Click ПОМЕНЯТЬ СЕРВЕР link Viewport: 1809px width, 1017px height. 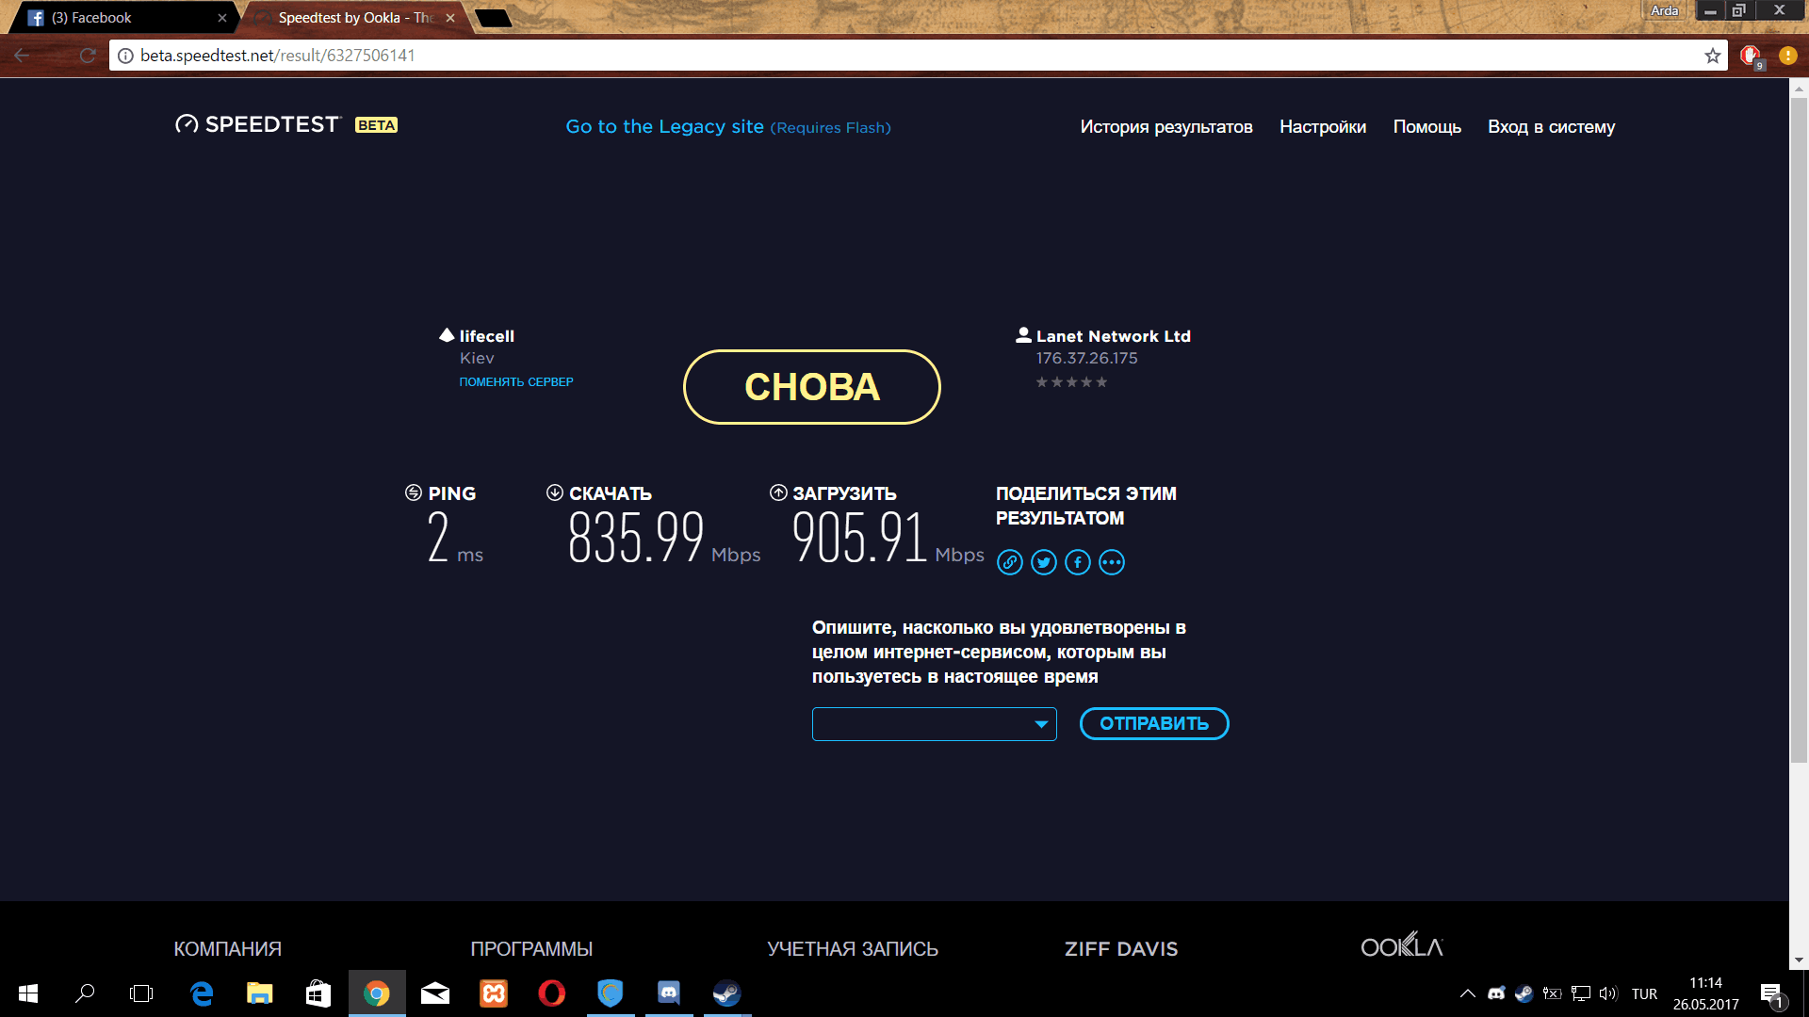516,381
